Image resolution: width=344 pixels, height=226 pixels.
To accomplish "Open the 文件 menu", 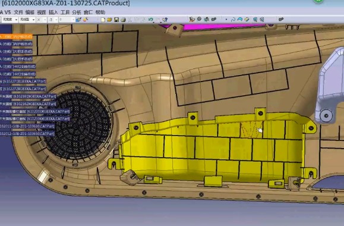I will point(18,12).
